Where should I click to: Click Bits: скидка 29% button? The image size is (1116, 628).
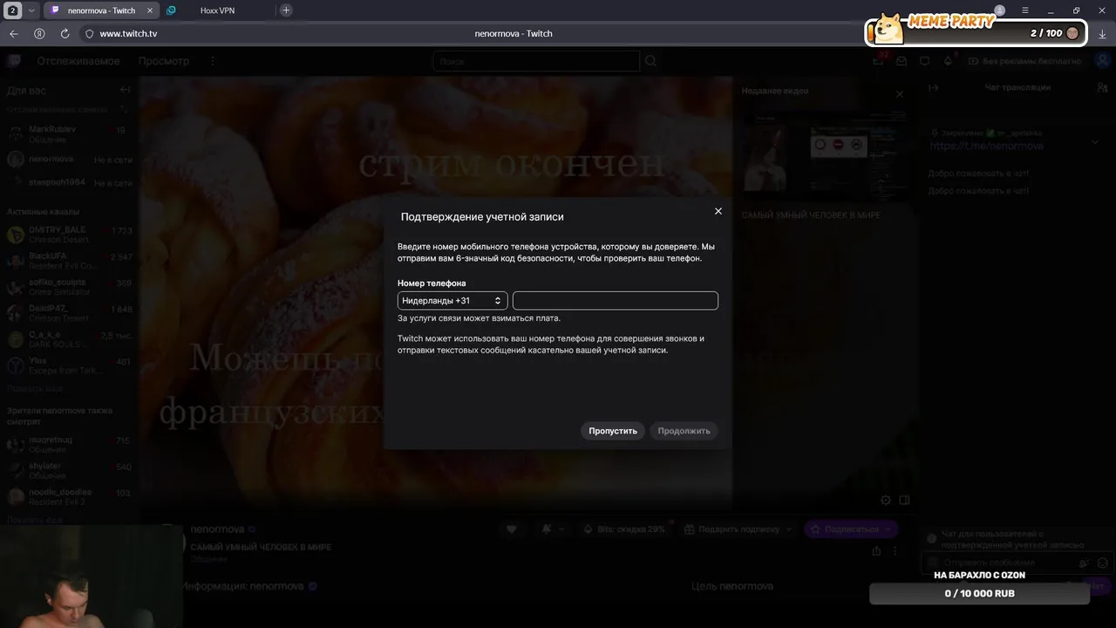coord(623,529)
